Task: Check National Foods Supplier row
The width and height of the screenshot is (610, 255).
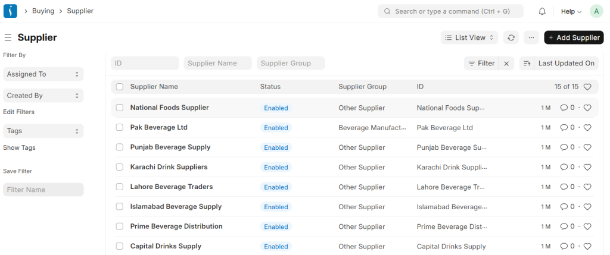Action: tap(120, 108)
